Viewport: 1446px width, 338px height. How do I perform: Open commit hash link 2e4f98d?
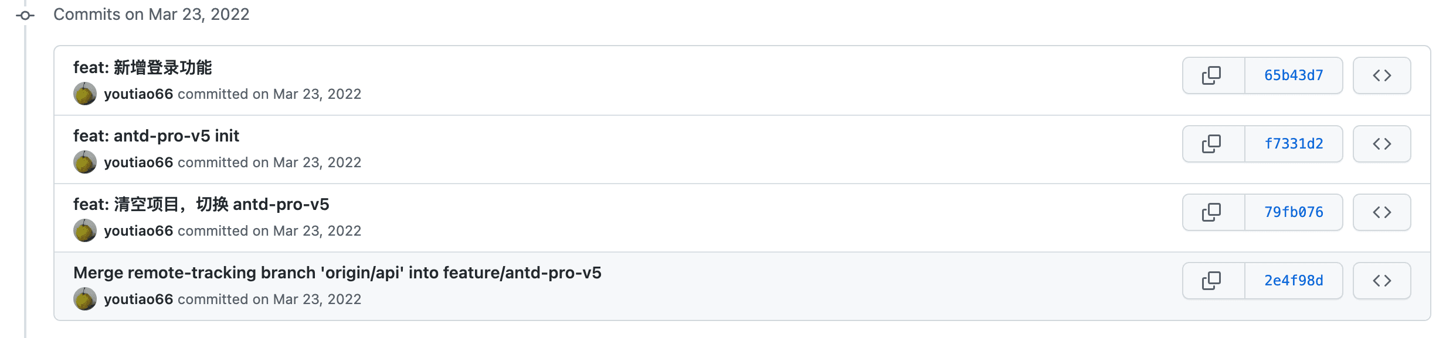pos(1294,281)
